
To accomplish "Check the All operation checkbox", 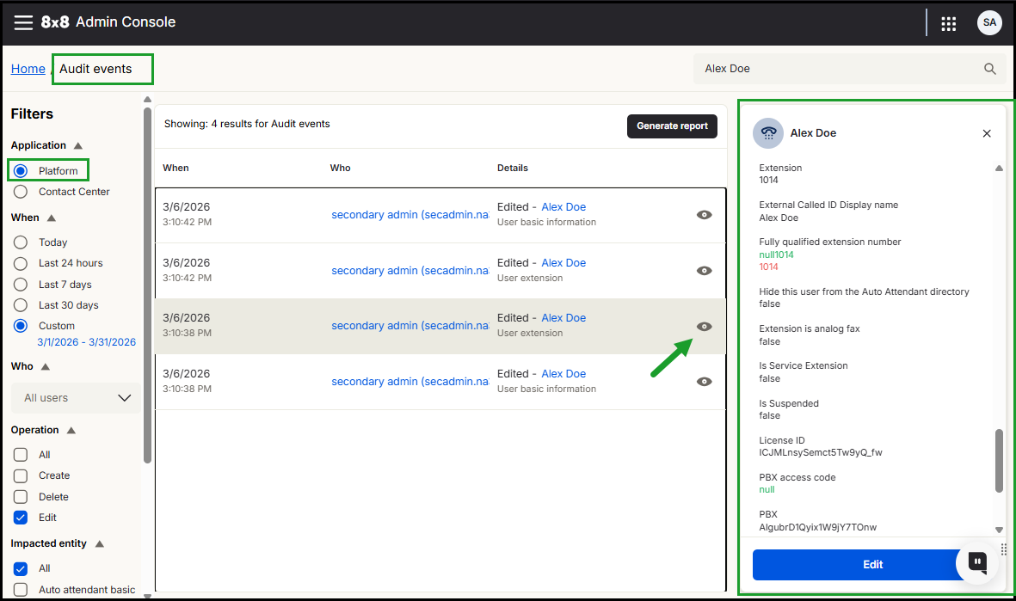I will (21, 455).
